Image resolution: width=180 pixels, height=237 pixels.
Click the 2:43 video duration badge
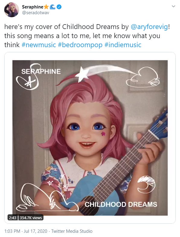(13, 218)
